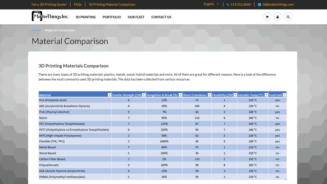Select HIPS (High-Impact Polystyrene) cell
327x184 pixels.
pos(75,135)
